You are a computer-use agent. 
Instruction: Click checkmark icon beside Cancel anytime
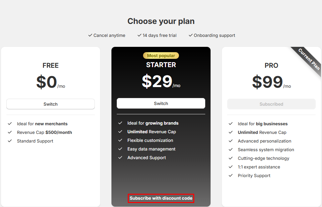[90, 35]
